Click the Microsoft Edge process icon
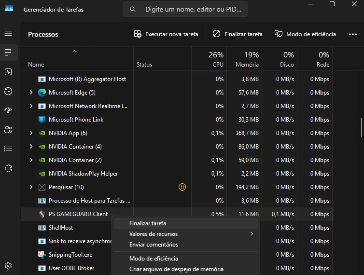364x275 pixels. (42, 93)
